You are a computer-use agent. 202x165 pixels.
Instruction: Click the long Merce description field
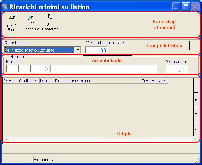coord(103,69)
